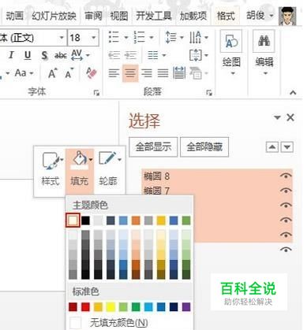Open columns layout options
This screenshot has width=307, height=330.
click(x=156, y=55)
